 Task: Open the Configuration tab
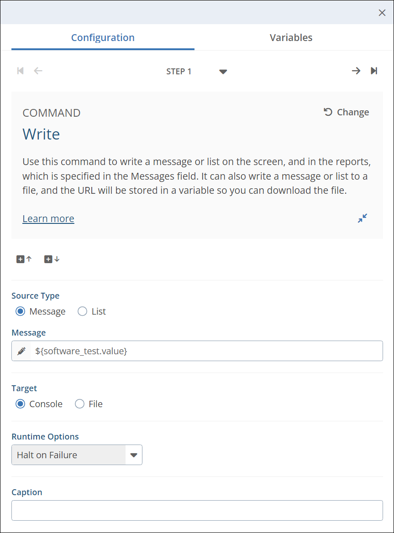click(x=103, y=37)
